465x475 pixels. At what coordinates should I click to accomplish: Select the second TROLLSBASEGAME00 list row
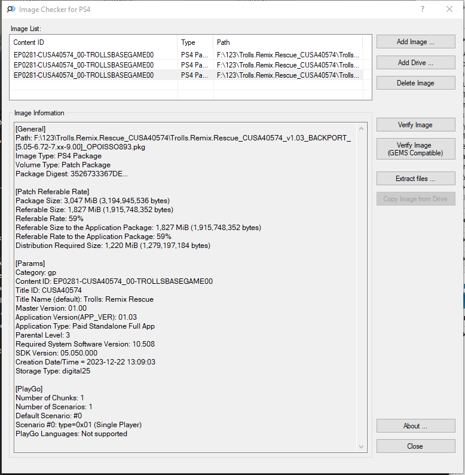point(186,65)
